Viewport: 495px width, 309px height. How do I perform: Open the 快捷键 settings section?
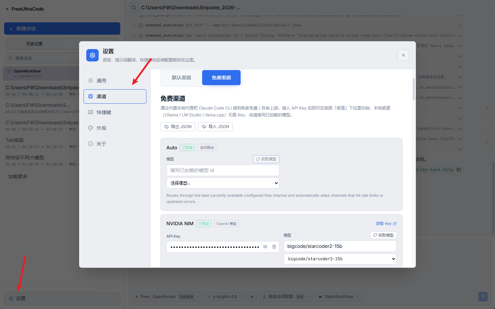click(115, 112)
